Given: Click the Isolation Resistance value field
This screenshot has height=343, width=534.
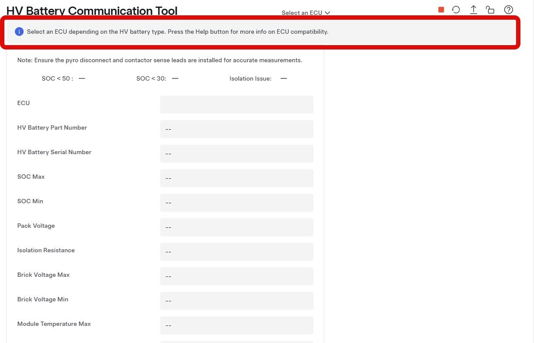Looking at the screenshot, I should [236, 252].
